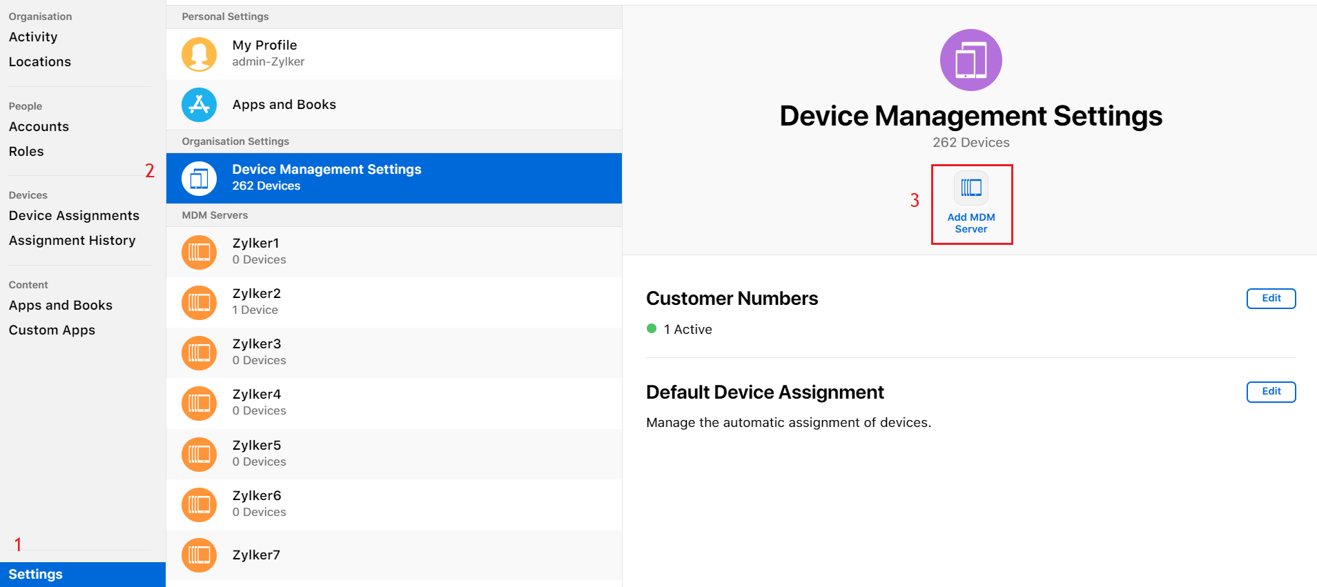Image resolution: width=1317 pixels, height=587 pixels.
Task: Click the Zylker5 server icon
Action: pos(199,454)
